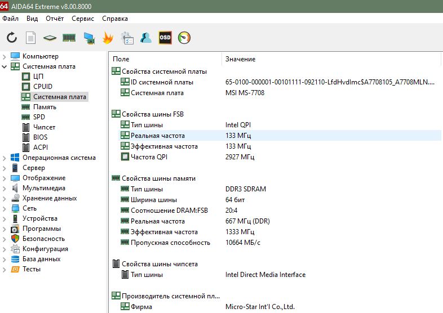
Task: Click the Свойства шины чипсета group header
Action: pos(160,264)
